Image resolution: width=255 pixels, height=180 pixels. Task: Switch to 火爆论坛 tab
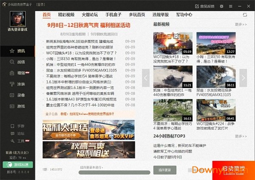click(x=90, y=14)
